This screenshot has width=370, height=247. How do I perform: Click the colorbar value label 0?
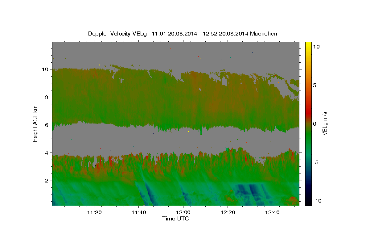(x=314, y=124)
